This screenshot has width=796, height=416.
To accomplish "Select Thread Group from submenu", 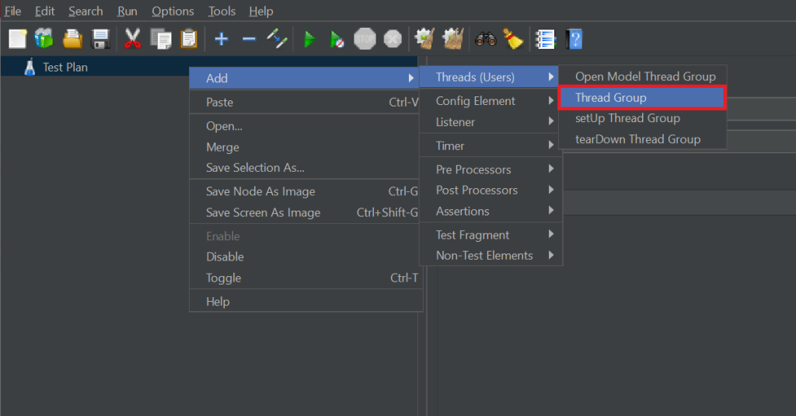I will tap(643, 97).
